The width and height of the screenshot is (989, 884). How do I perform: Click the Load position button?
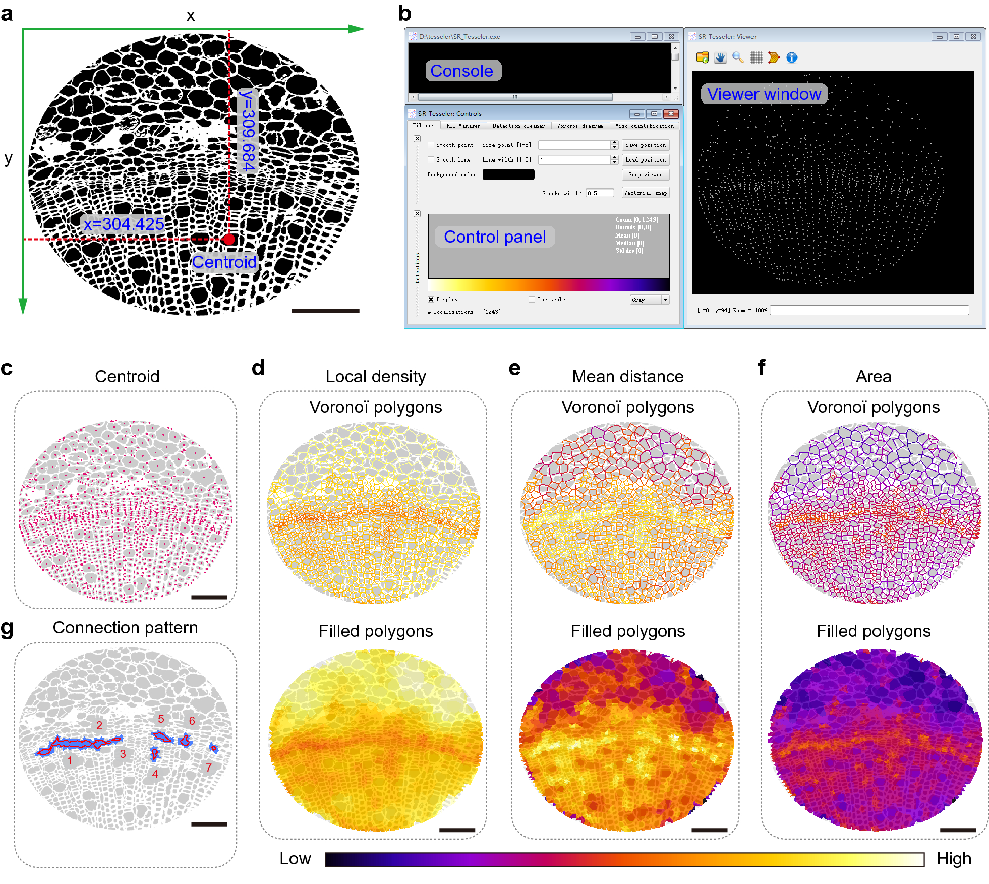pos(646,160)
